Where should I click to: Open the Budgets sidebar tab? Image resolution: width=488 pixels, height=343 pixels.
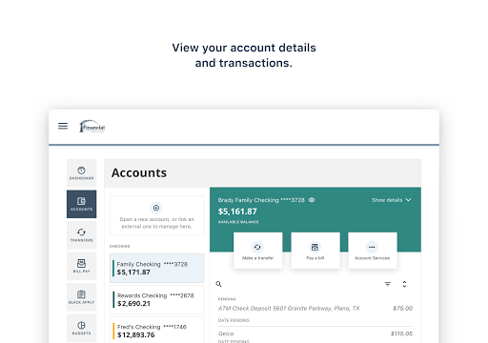(x=81, y=328)
